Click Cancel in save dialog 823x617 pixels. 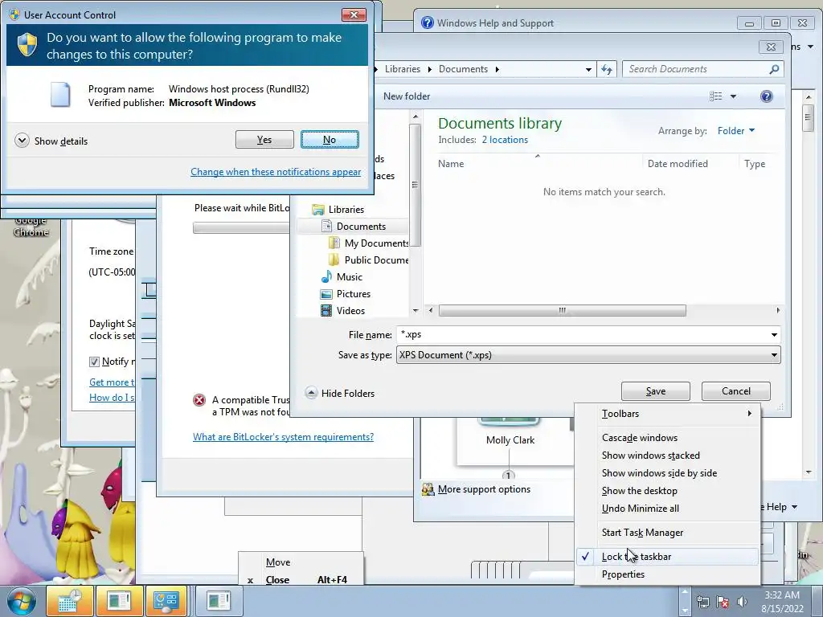click(x=736, y=391)
